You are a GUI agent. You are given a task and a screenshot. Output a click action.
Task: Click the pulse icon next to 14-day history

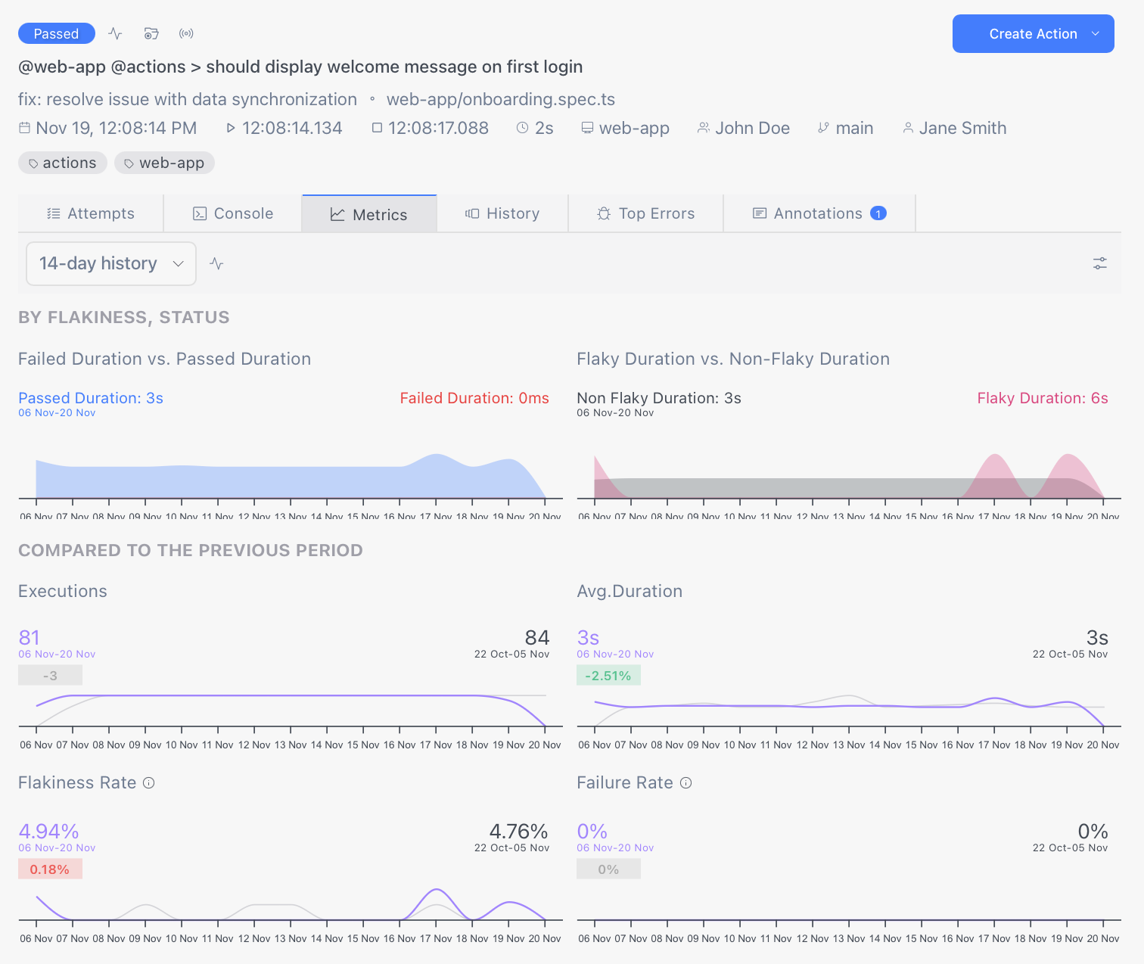click(217, 263)
